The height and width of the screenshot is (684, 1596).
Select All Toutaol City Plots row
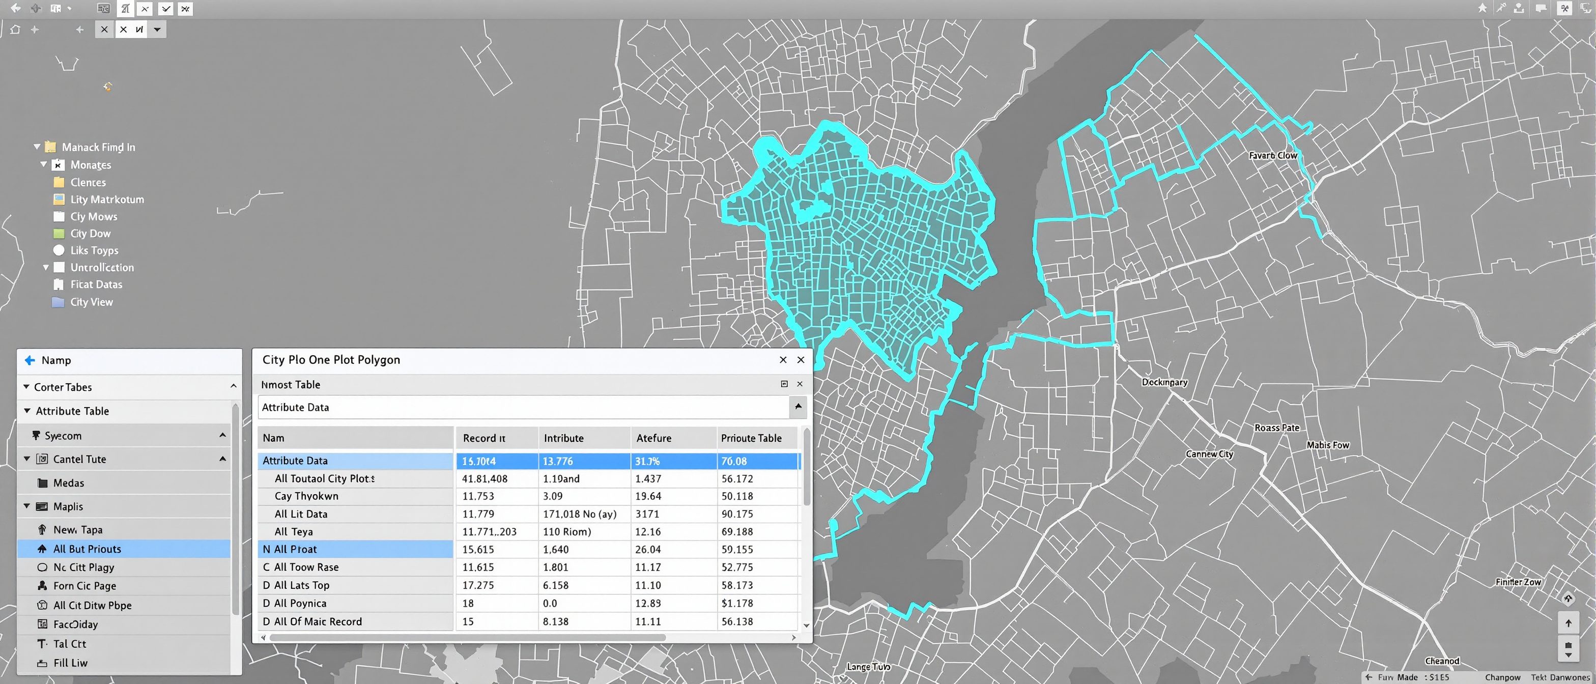(528, 479)
